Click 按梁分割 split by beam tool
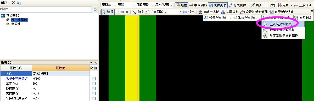Image resolution: width=314 pixels, height=101 pixels. pyautogui.click(x=229, y=12)
